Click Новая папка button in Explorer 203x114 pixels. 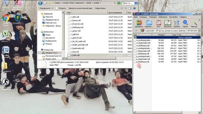click(100, 8)
